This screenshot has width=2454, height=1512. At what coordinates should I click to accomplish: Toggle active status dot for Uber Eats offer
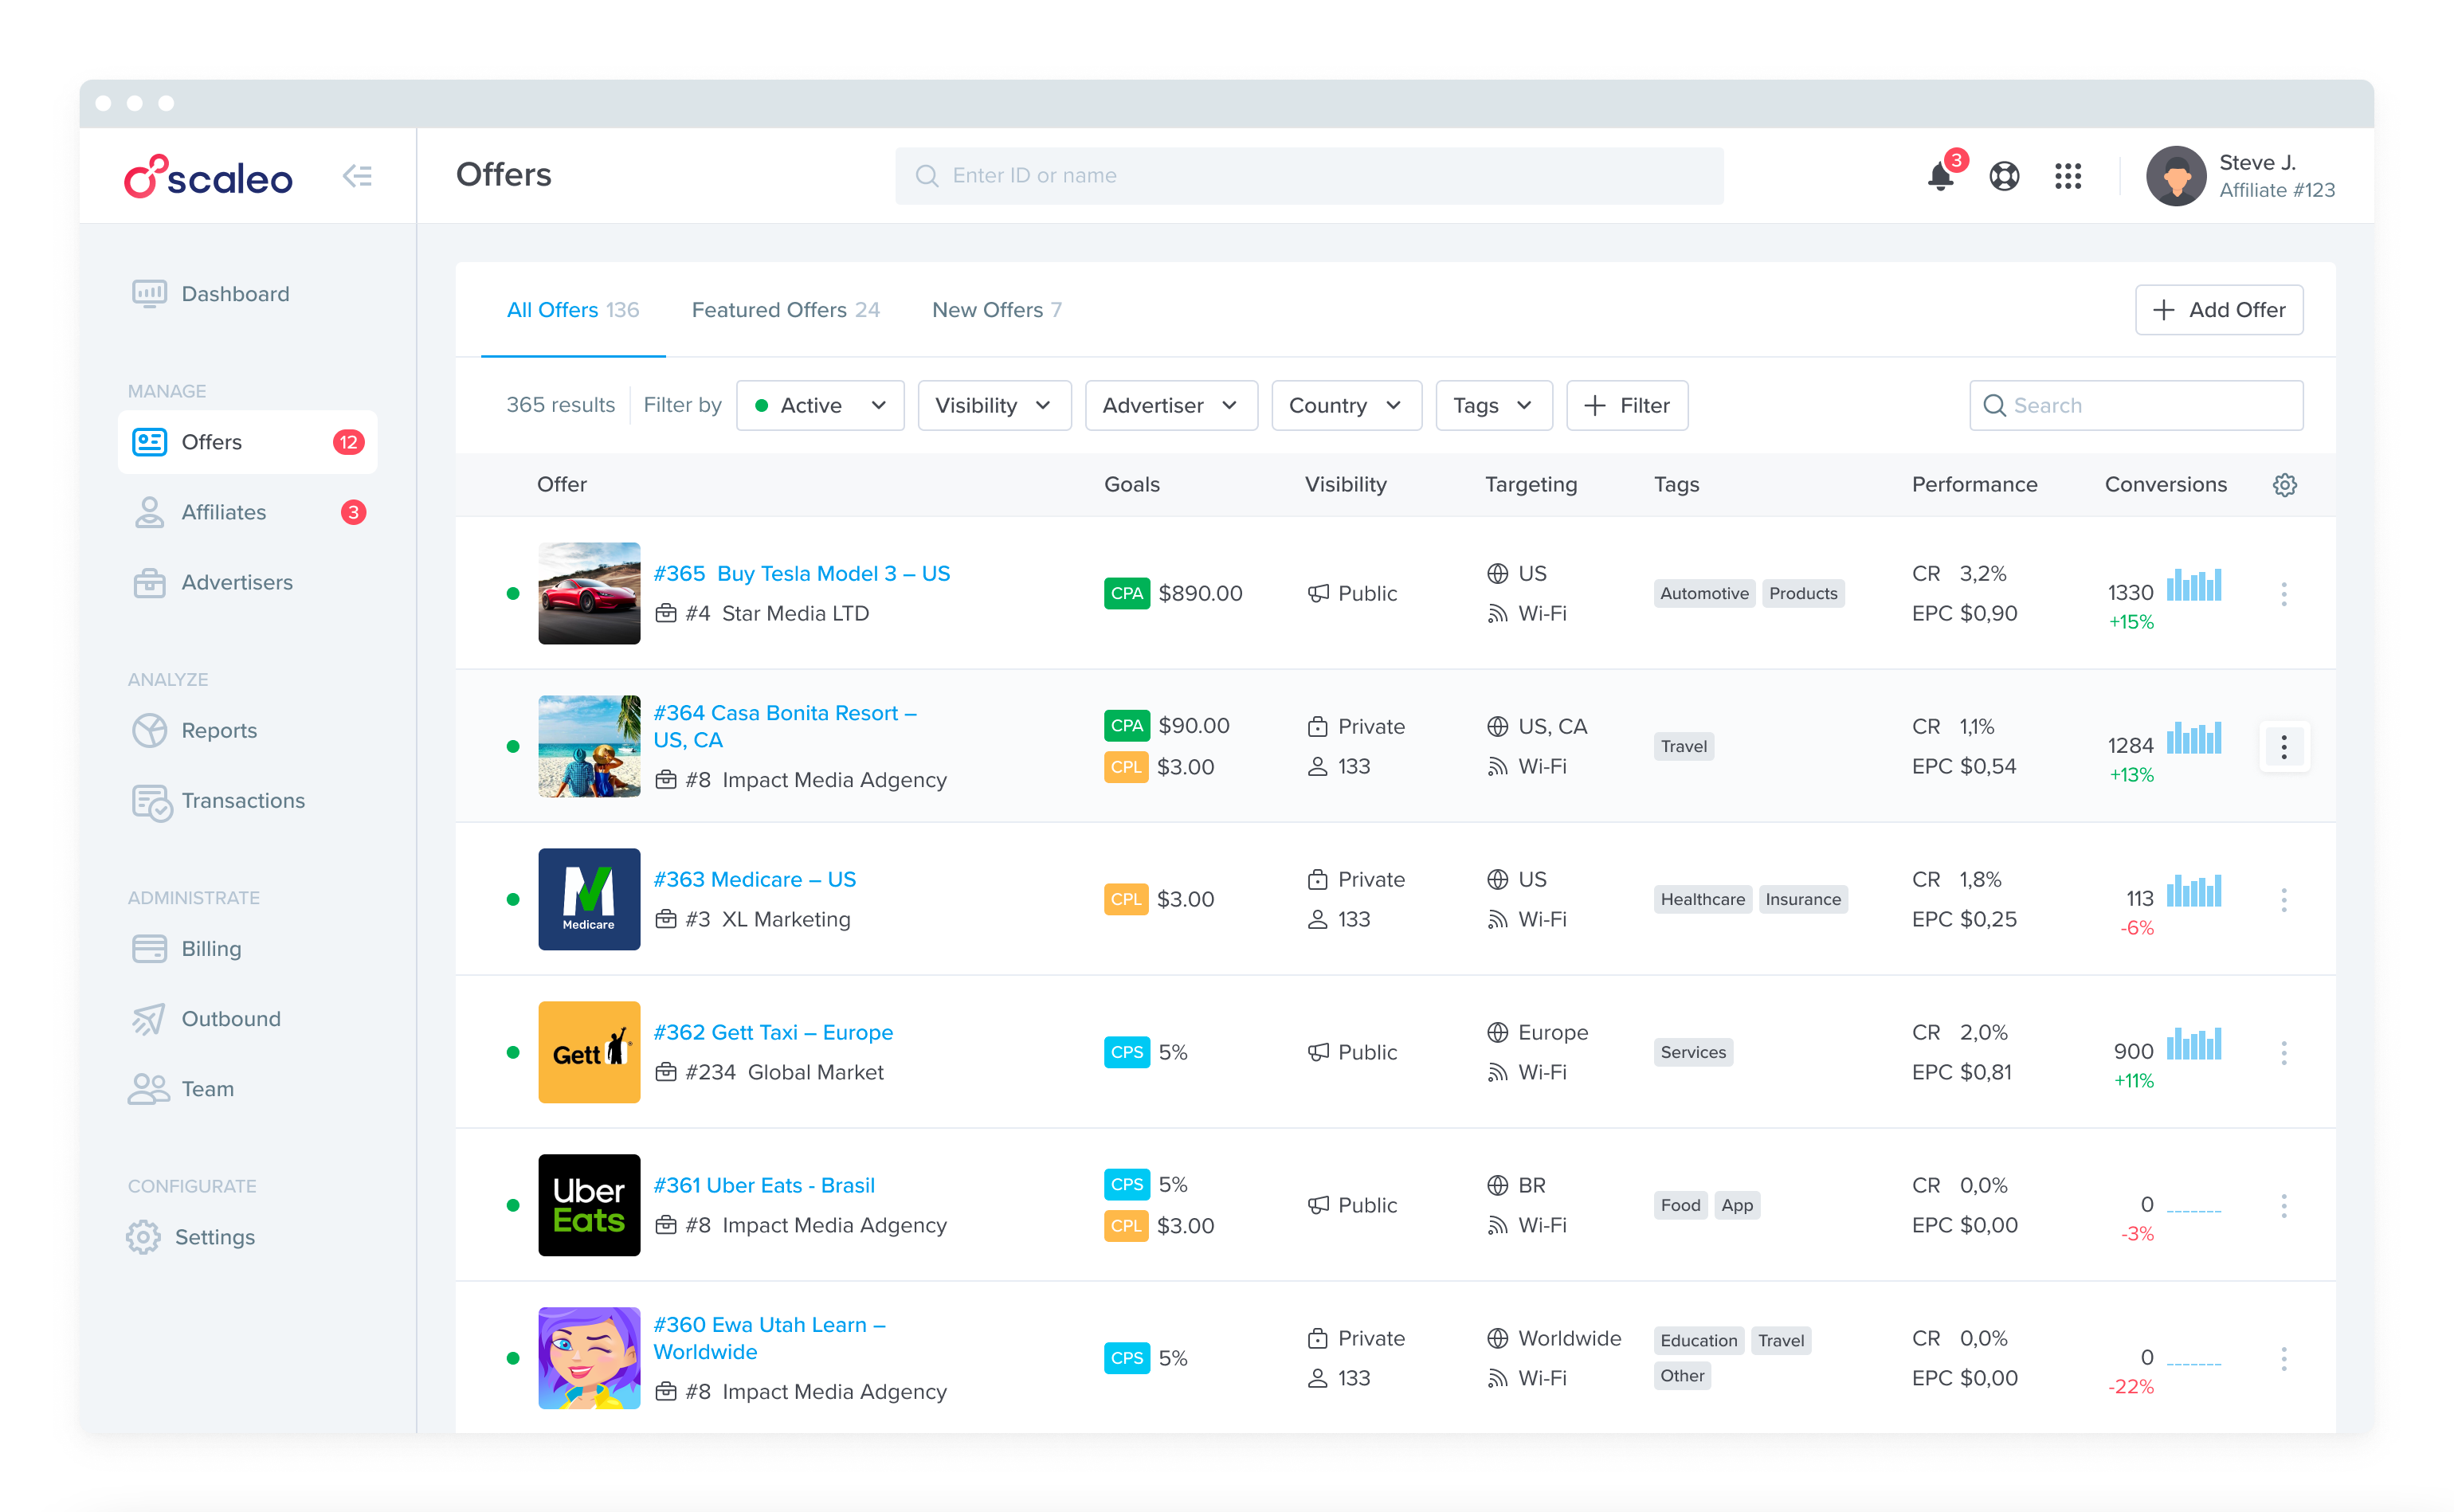point(513,1205)
